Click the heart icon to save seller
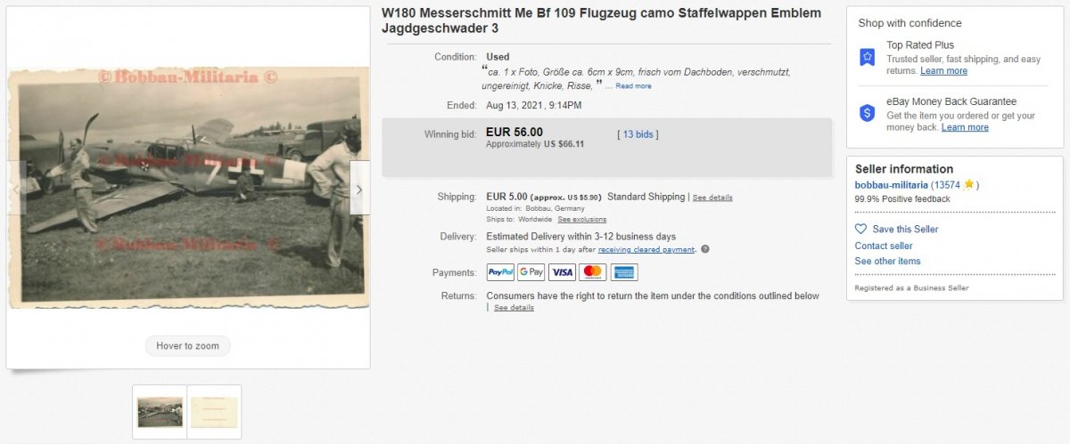 tap(860, 229)
